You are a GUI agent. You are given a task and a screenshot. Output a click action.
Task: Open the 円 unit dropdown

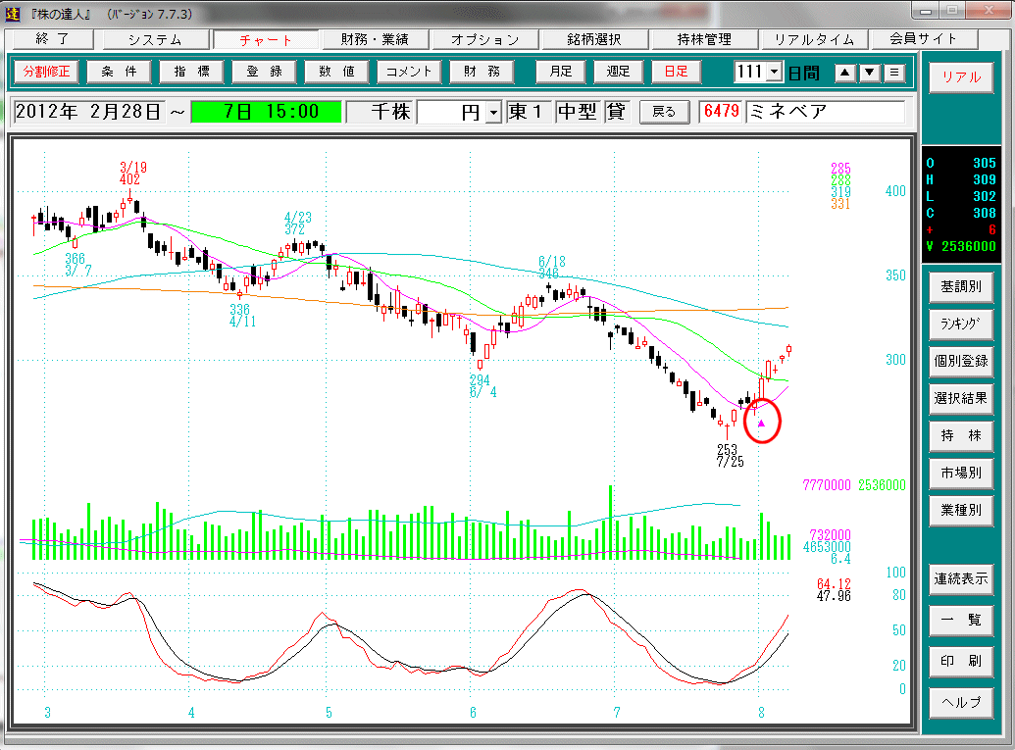492,113
